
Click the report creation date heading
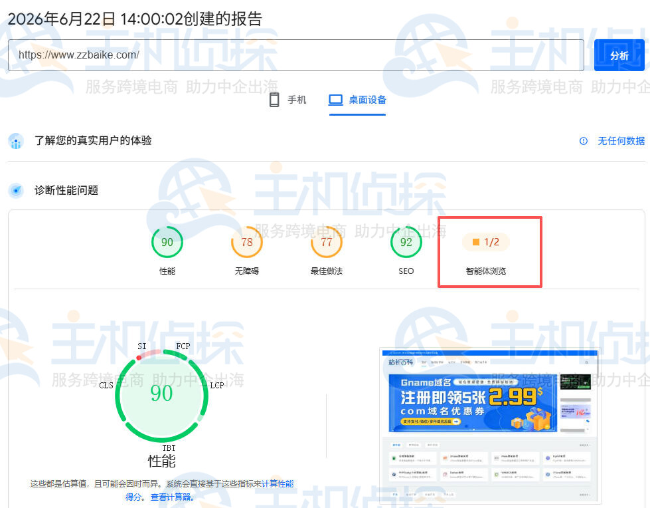click(135, 19)
